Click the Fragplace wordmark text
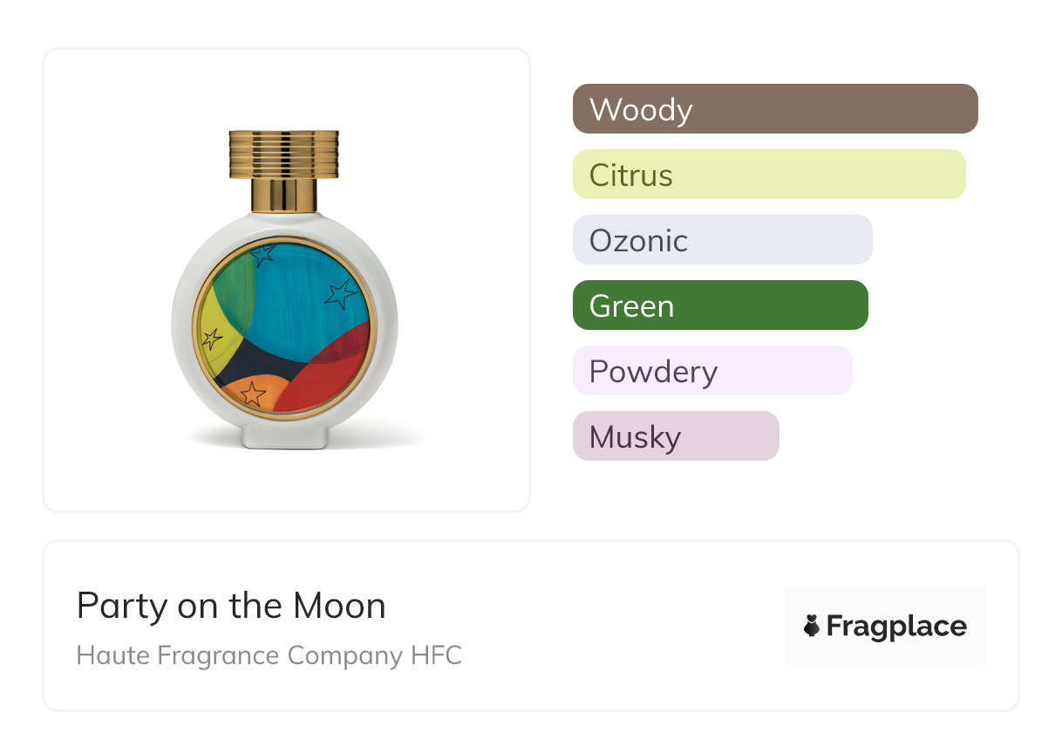The image size is (1062, 754). (895, 626)
